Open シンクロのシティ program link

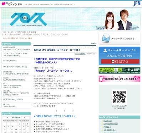point(110,130)
